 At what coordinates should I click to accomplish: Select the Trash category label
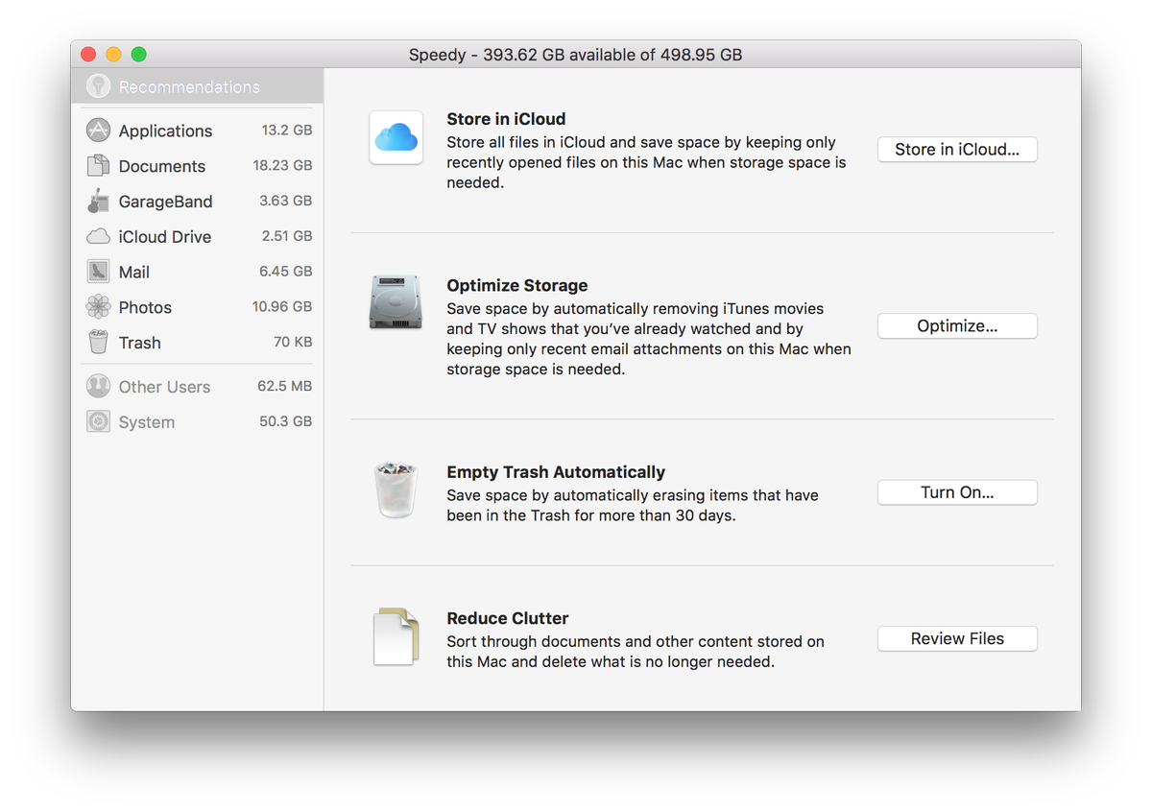140,343
